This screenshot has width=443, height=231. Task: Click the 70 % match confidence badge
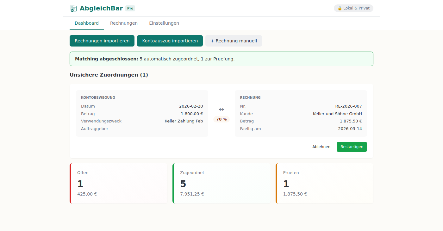(221, 119)
